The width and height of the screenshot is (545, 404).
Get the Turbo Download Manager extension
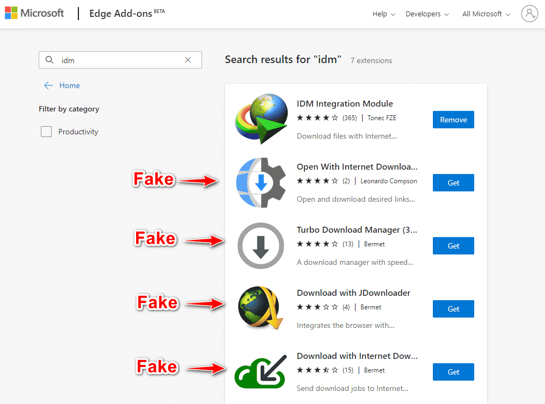pos(453,246)
